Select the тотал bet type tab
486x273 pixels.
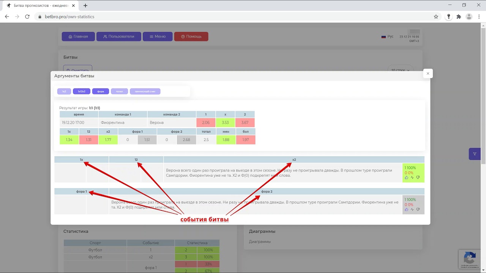pyautogui.click(x=119, y=91)
